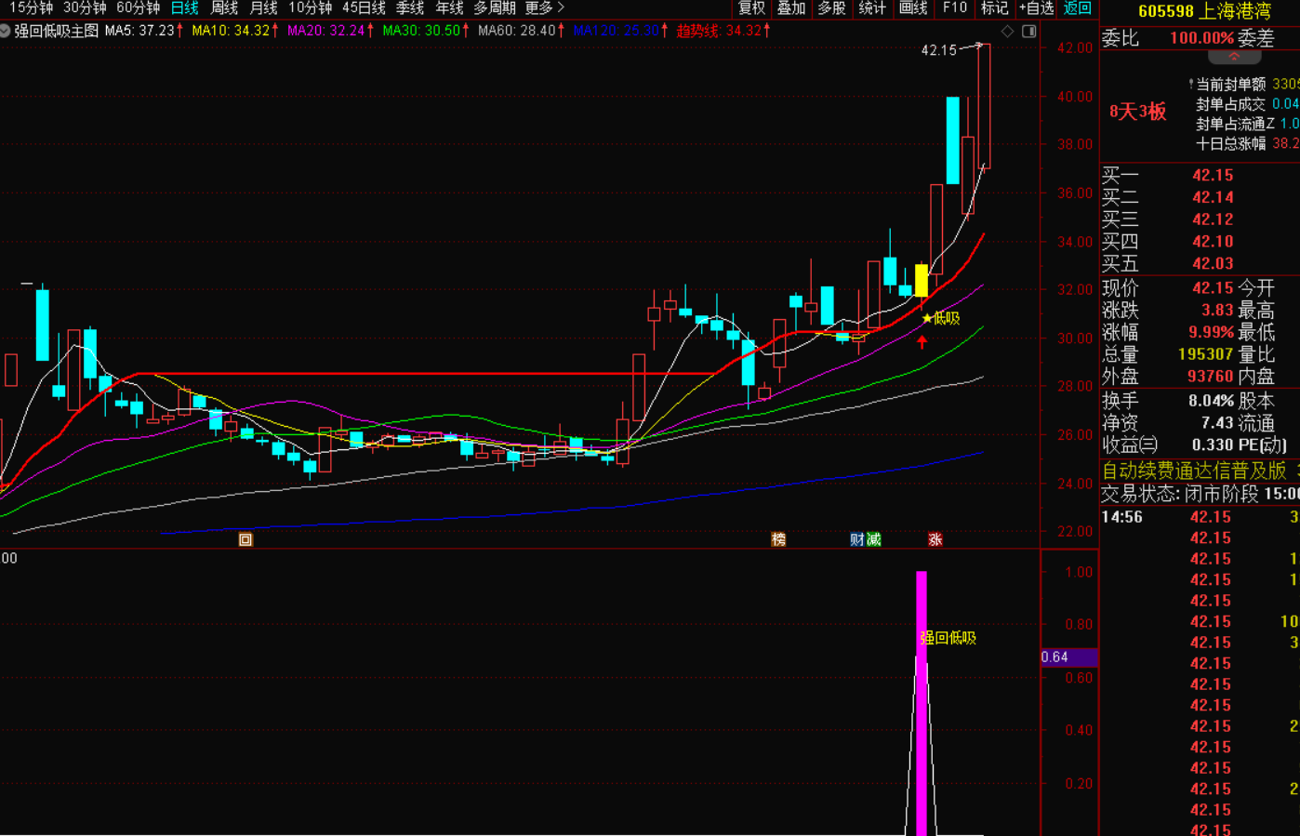Open the 更多 periods expander

coord(545,8)
